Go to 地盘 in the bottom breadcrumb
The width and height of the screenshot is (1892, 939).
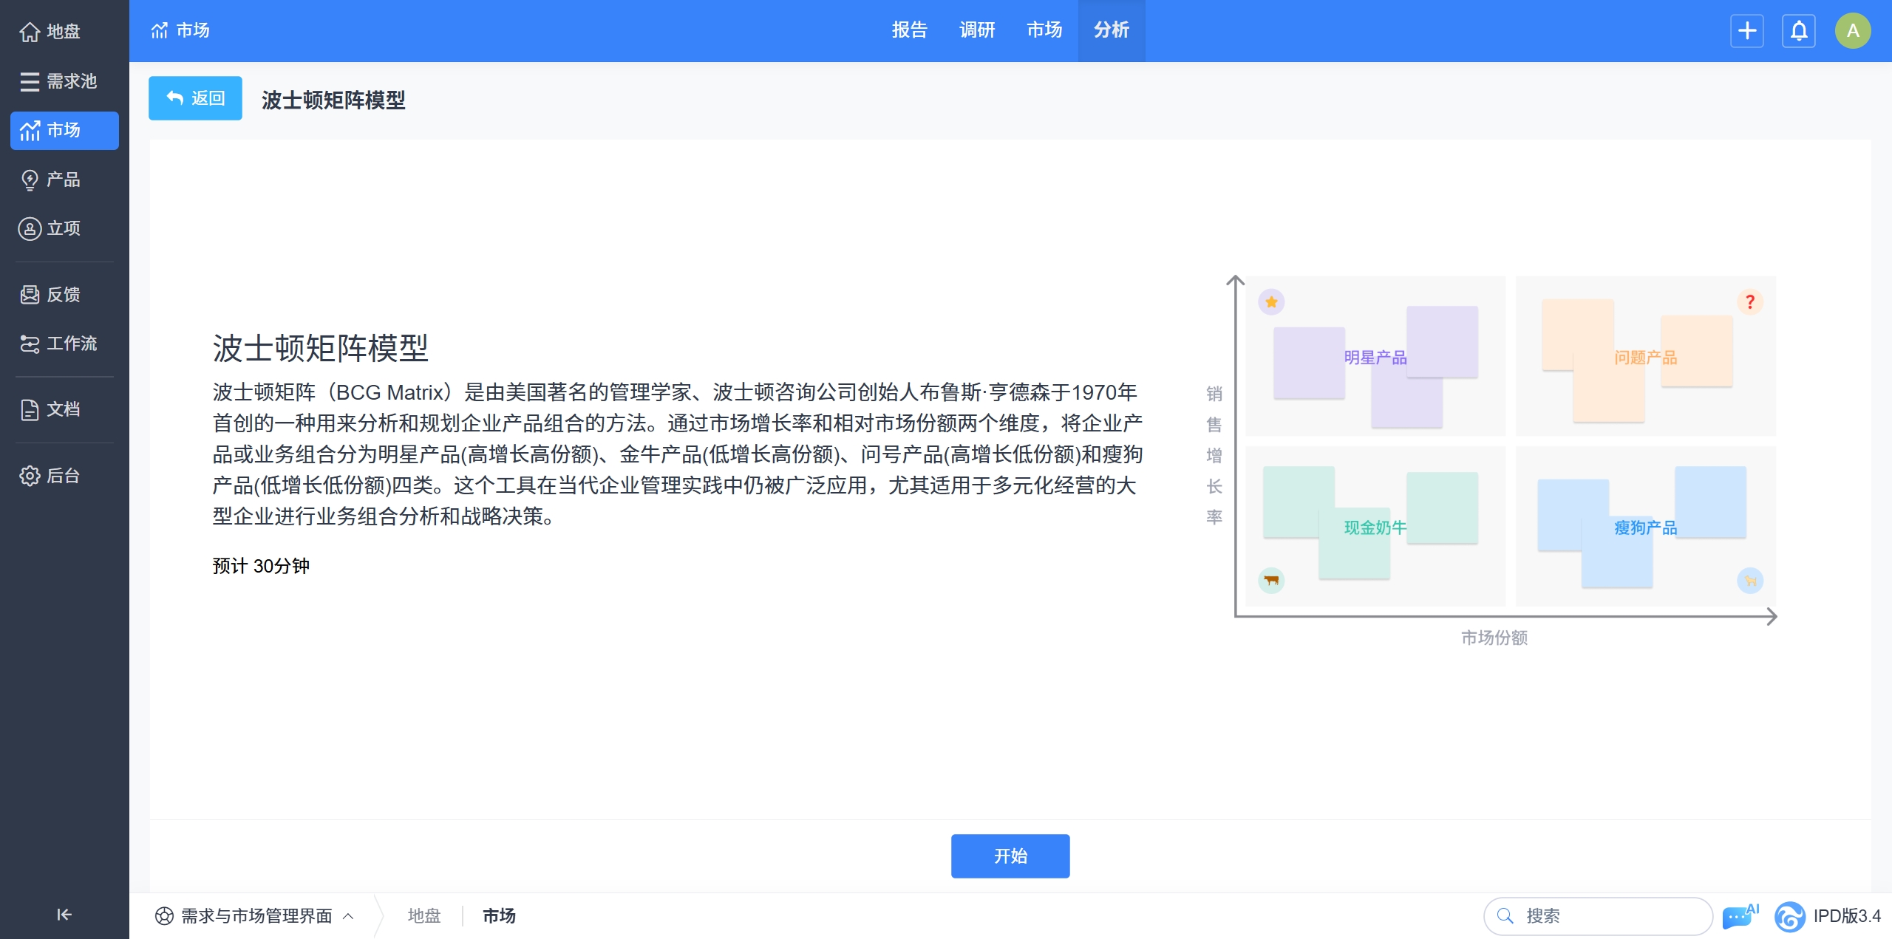[424, 916]
